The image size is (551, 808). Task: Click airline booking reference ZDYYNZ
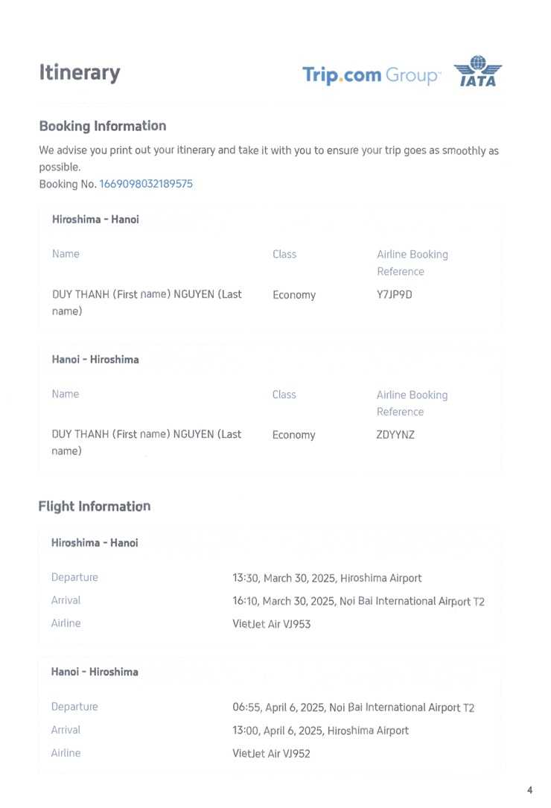click(x=395, y=435)
